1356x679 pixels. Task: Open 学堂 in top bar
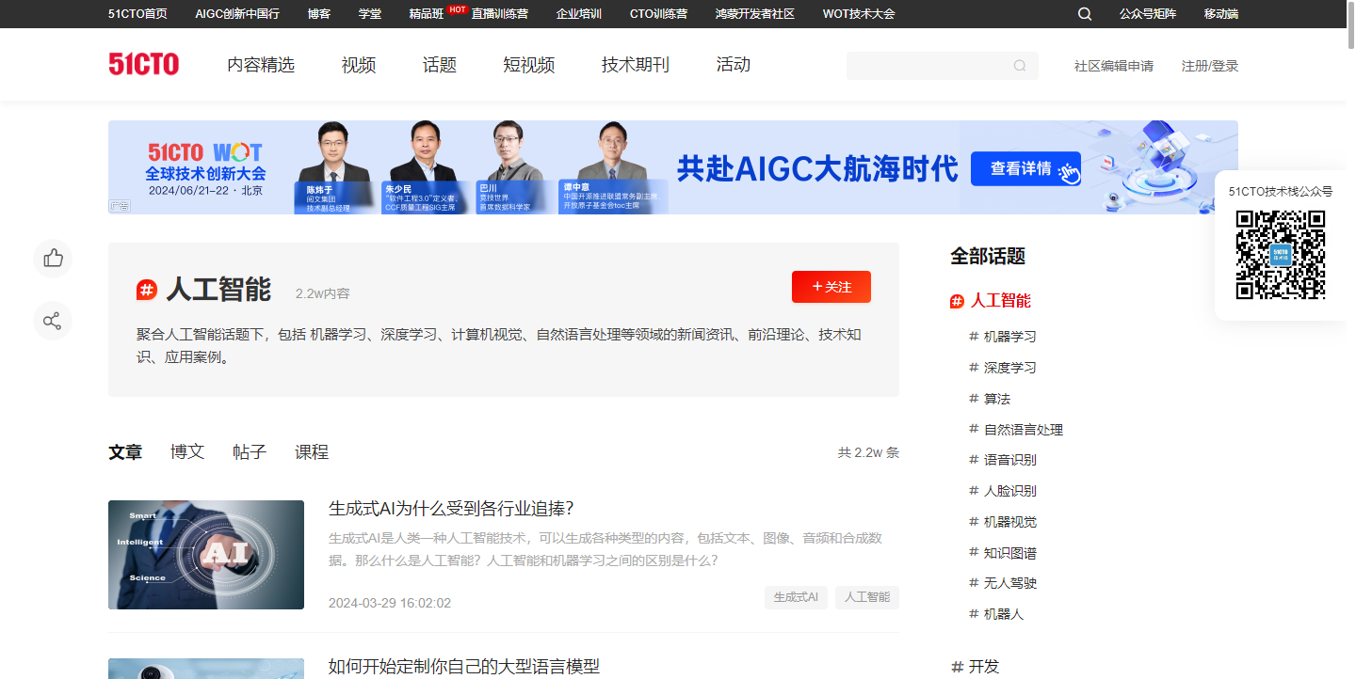coord(370,14)
